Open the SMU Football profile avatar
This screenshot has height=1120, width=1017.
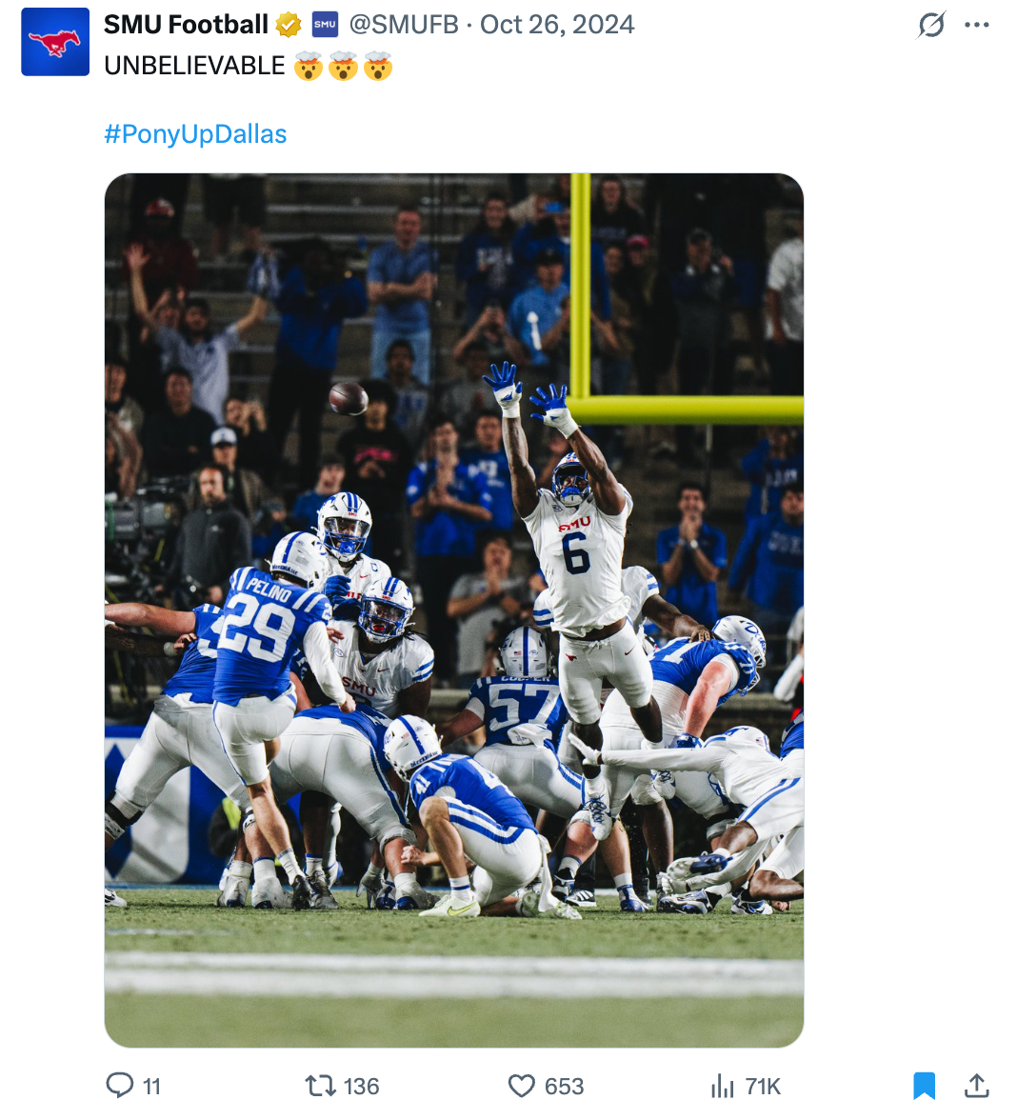coord(55,42)
